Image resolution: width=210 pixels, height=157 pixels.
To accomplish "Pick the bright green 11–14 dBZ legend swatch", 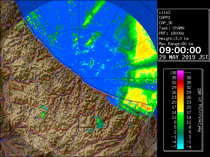I will [x=180, y=117].
